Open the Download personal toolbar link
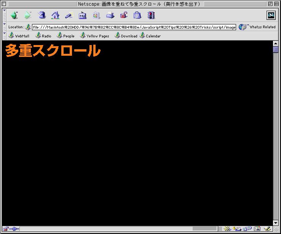281x234 pixels. click(x=126, y=36)
